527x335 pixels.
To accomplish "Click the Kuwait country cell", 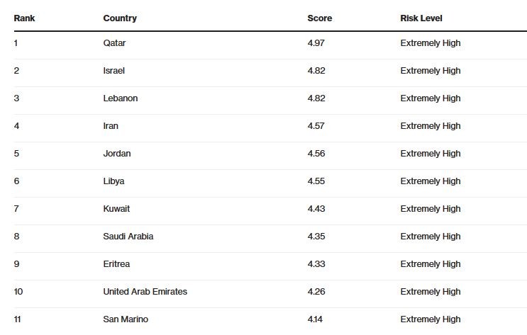I will pos(116,209).
